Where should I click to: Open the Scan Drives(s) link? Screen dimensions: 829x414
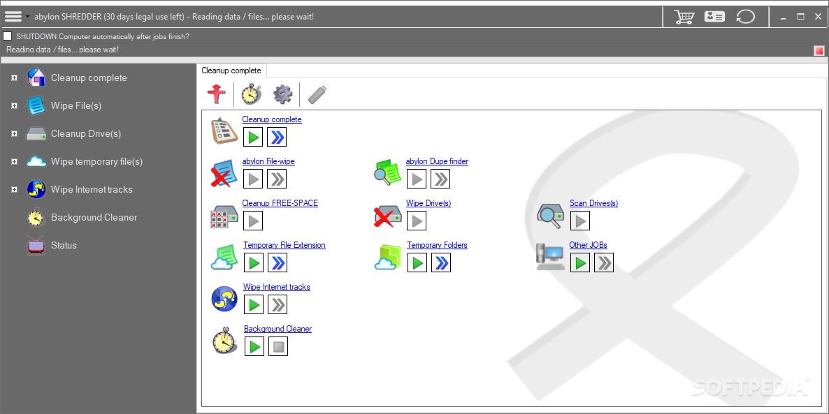593,203
